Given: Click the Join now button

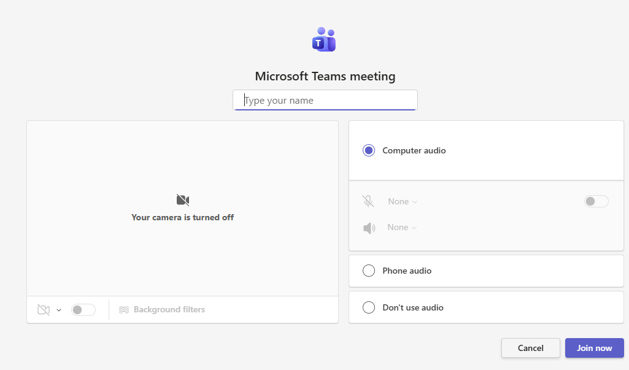Looking at the screenshot, I should (595, 348).
